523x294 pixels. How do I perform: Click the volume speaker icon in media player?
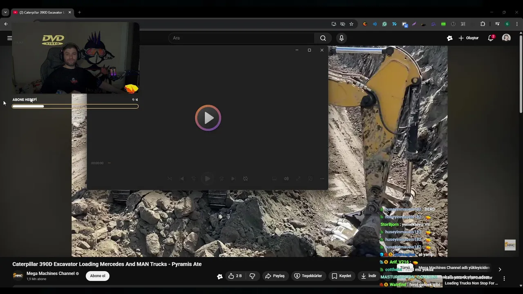coord(286,179)
